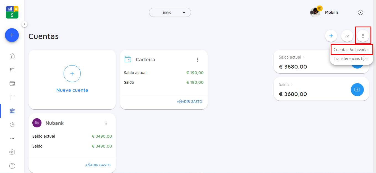
Task: Expand the Mobills profile menu arrow
Action: pyautogui.click(x=360, y=12)
